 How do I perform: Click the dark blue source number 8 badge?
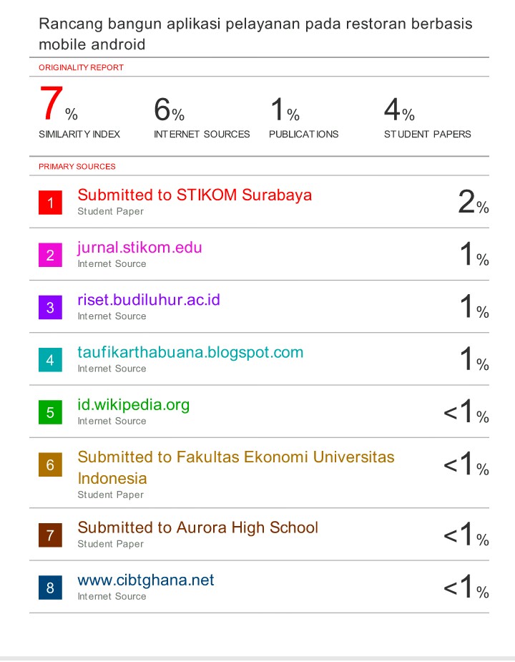click(50, 588)
